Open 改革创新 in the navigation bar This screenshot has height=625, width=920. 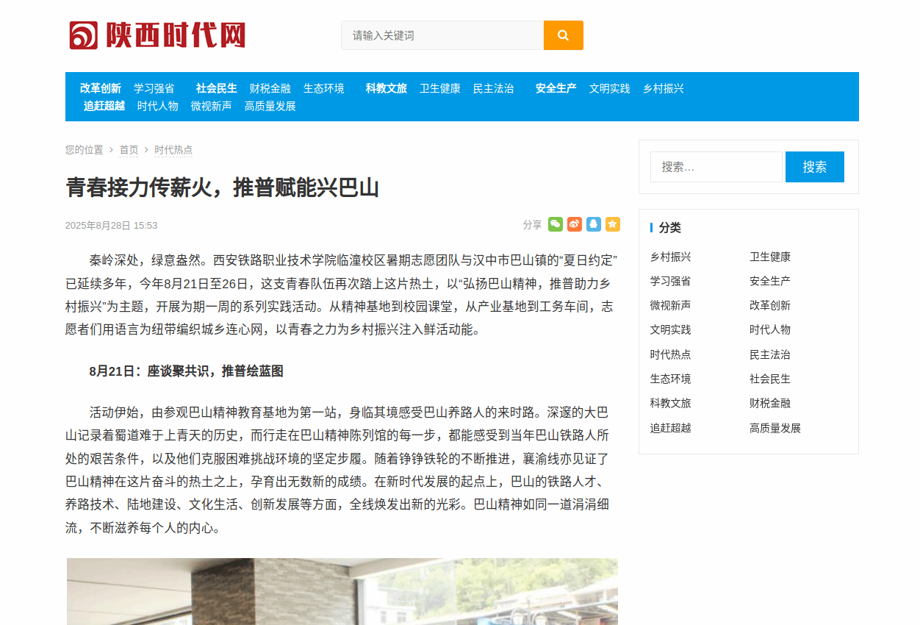(101, 88)
